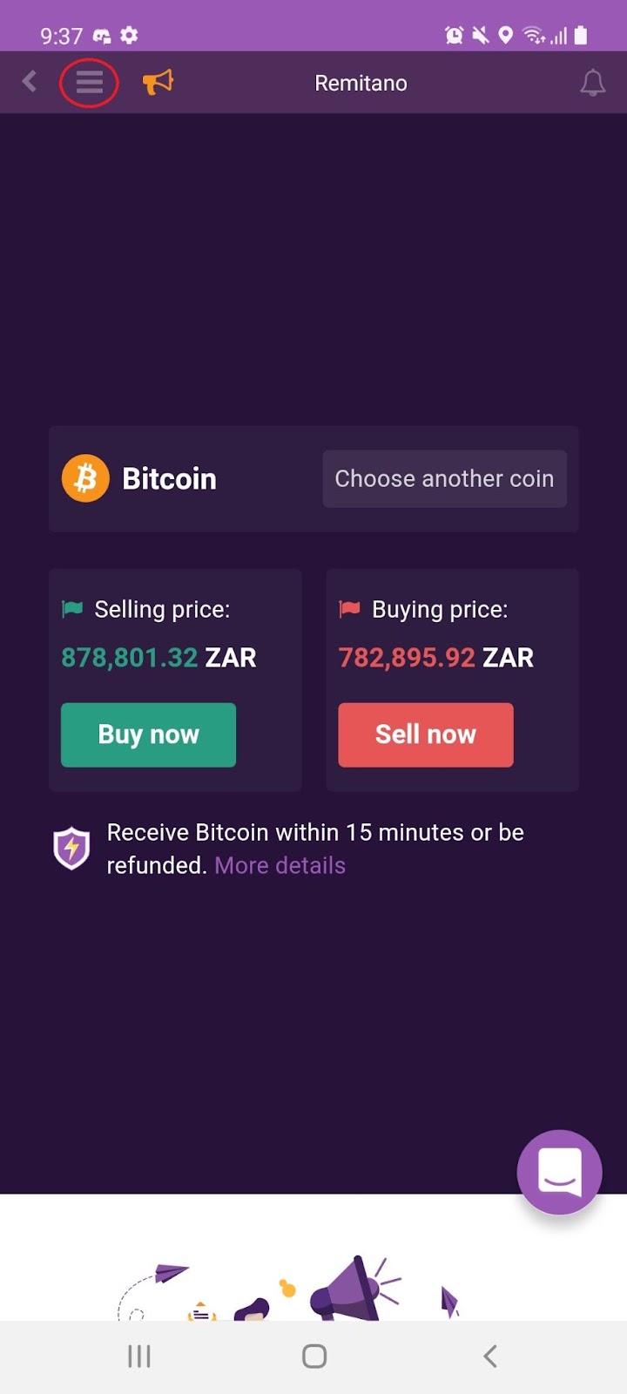Tap the green selling price flag
Image resolution: width=627 pixels, height=1394 pixels.
[72, 609]
